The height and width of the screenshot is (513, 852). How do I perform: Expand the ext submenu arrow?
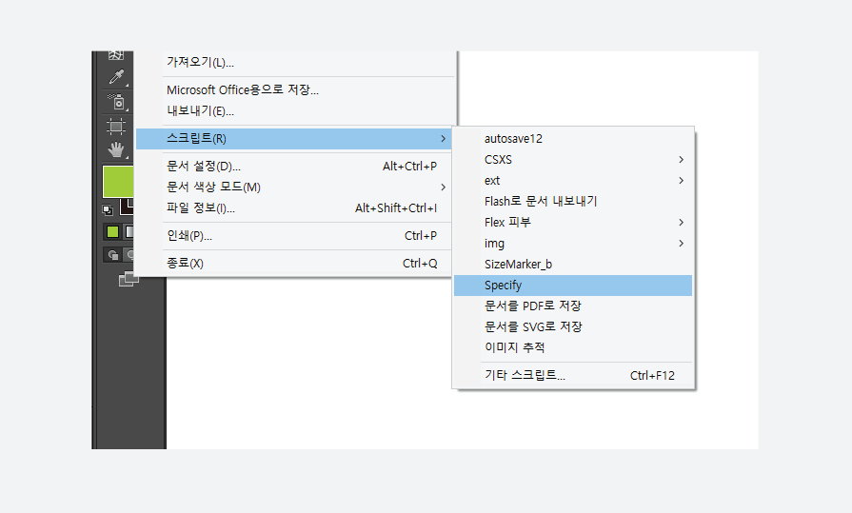tap(681, 181)
